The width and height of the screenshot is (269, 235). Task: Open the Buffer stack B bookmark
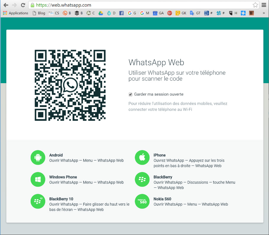(79, 13)
